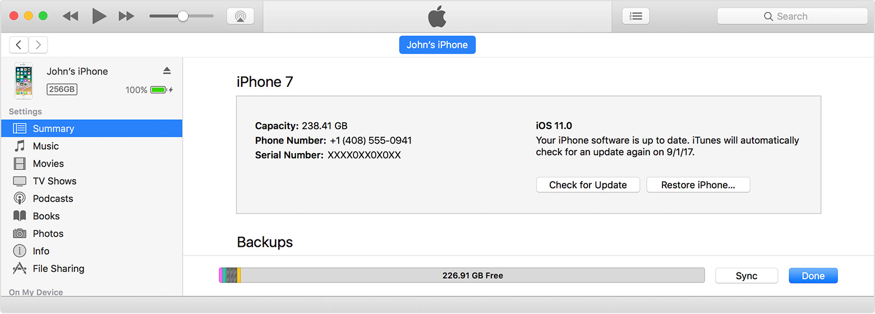Click the 100% battery percentage text
This screenshot has height=314, width=875.
pyautogui.click(x=136, y=90)
